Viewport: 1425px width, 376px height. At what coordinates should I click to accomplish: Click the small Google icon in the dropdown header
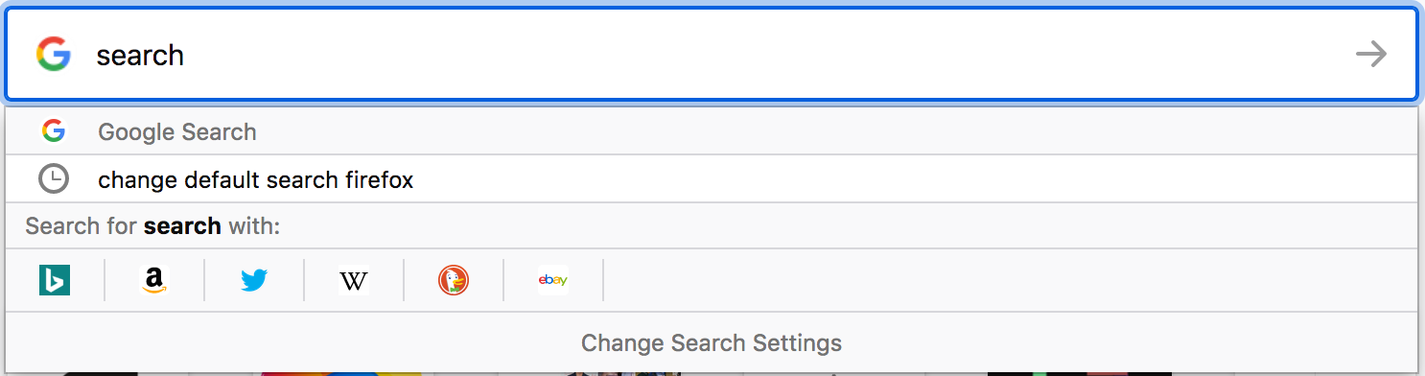54,131
